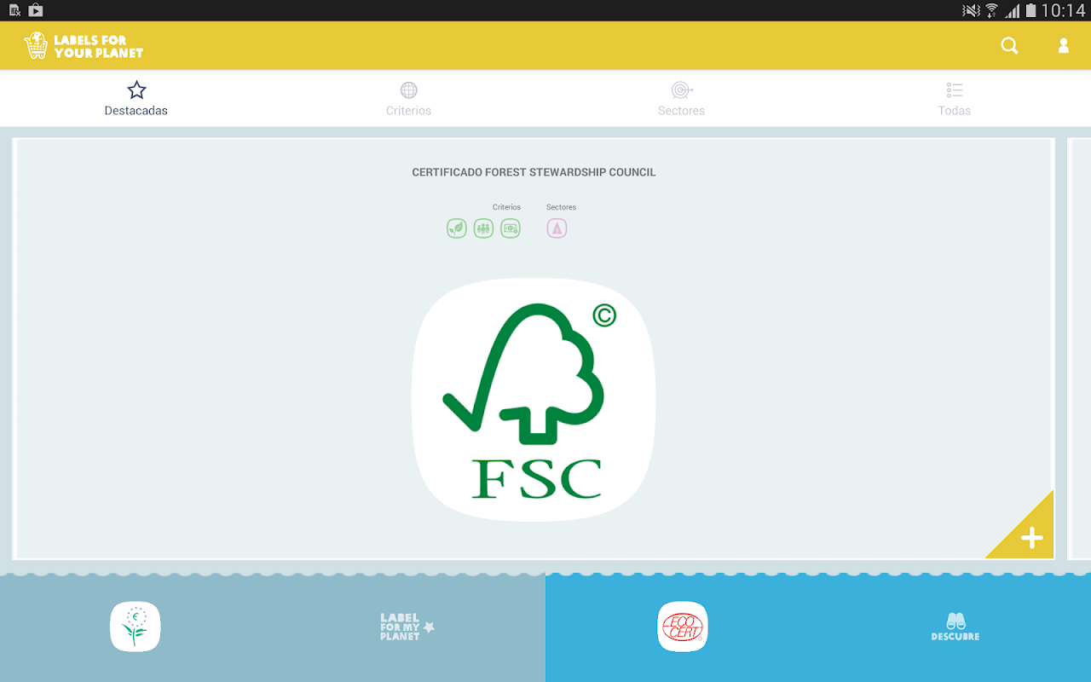Image resolution: width=1091 pixels, height=682 pixels.
Task: Switch to the Todas tab
Action: [x=955, y=99]
